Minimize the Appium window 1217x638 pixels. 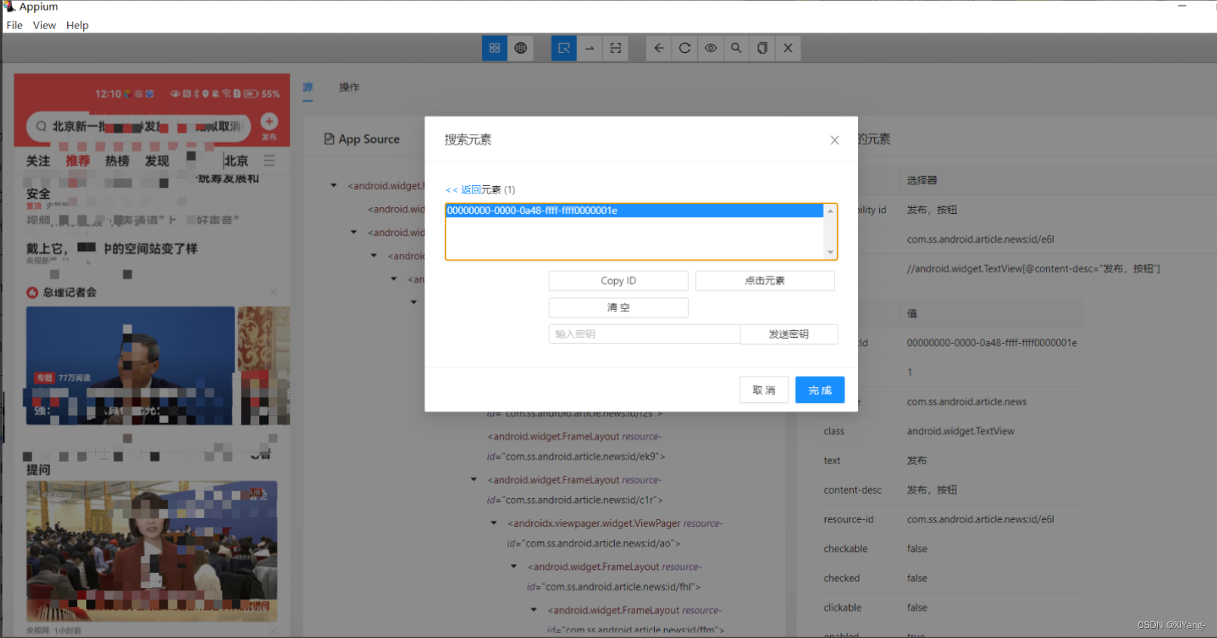click(1182, 6)
